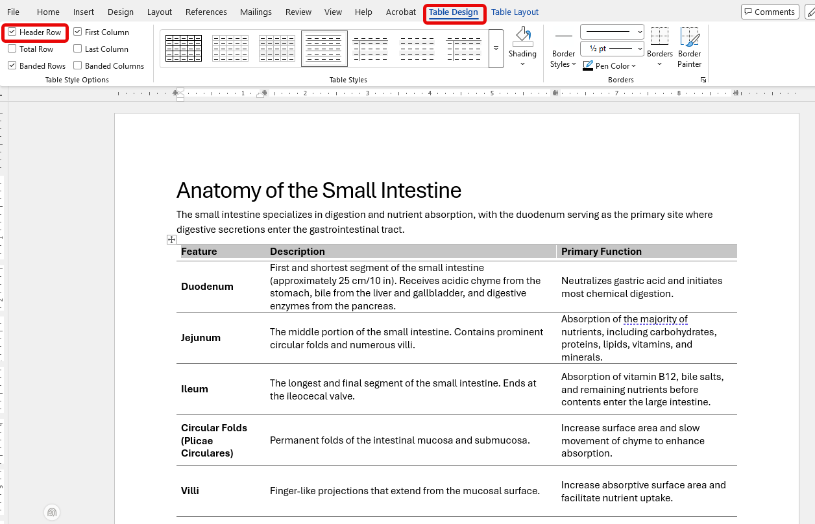Click the Description header cell

pos(411,252)
